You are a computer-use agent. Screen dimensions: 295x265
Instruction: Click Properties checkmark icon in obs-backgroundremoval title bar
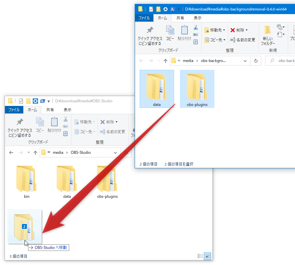(151, 9)
